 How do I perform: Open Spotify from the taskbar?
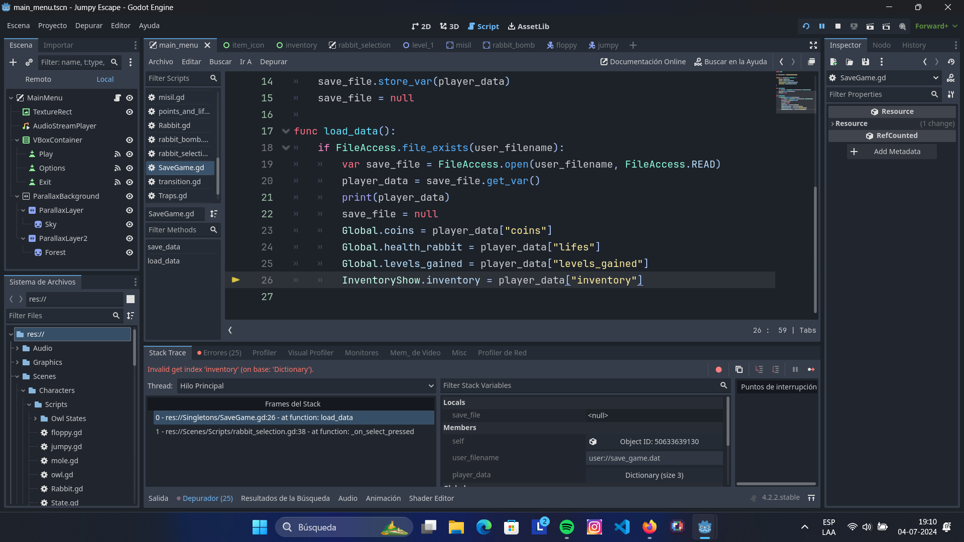(567, 527)
